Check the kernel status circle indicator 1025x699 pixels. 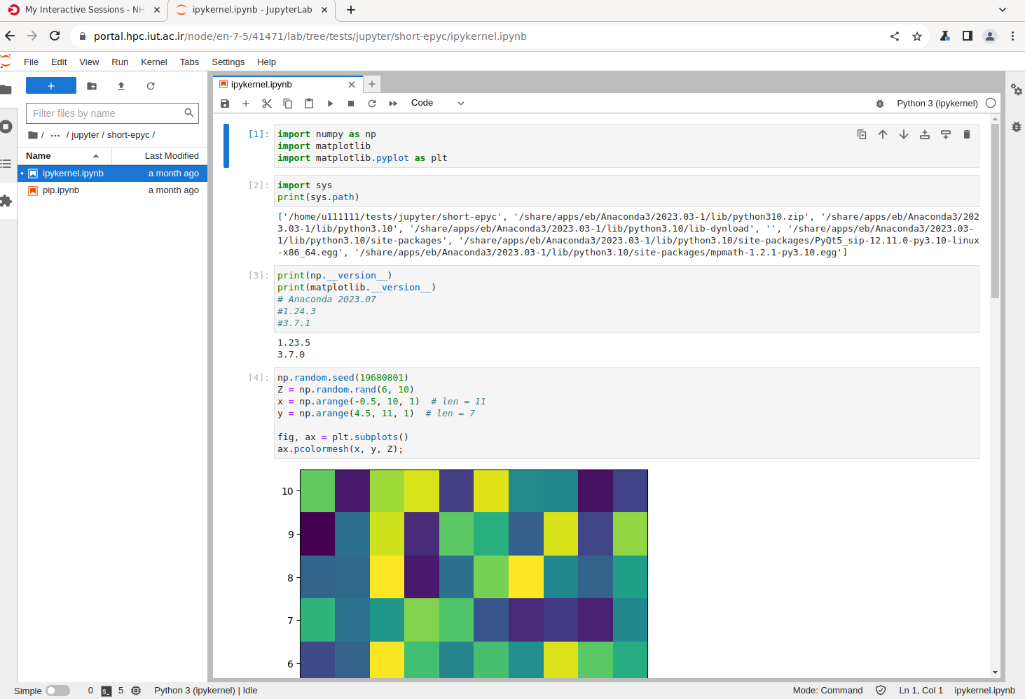[x=991, y=103]
